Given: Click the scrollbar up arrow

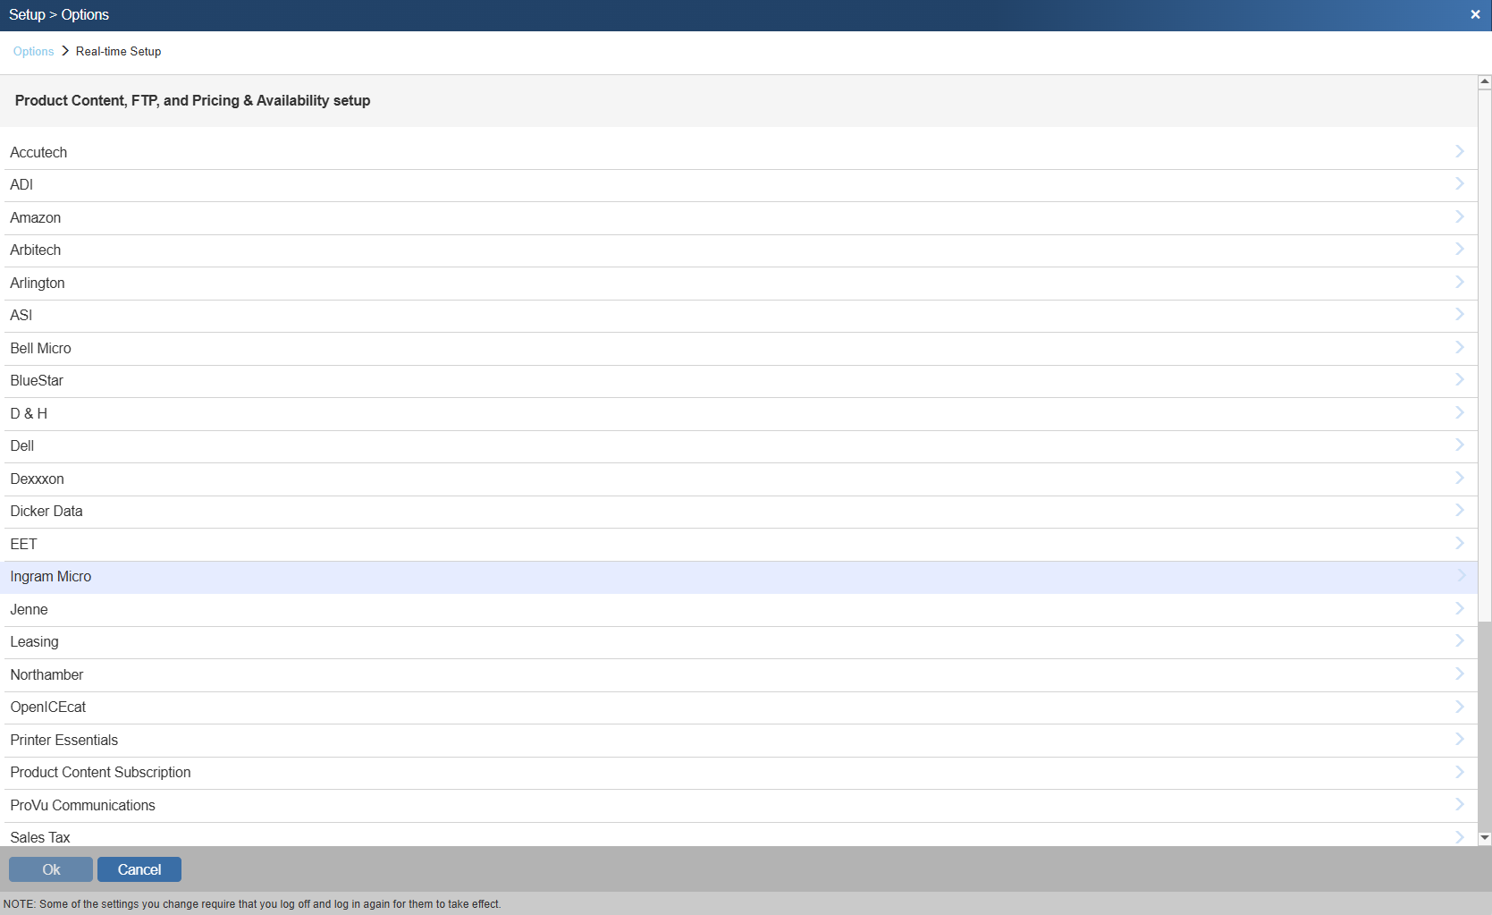Looking at the screenshot, I should pyautogui.click(x=1485, y=81).
